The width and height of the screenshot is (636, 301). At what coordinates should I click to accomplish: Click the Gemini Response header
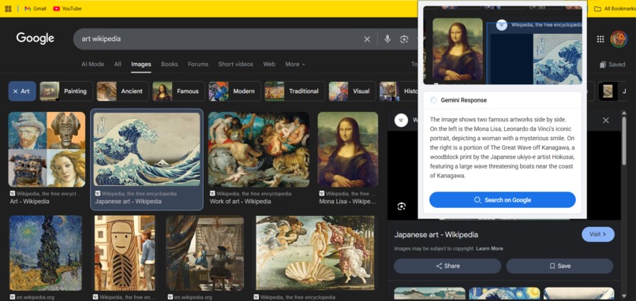point(464,100)
